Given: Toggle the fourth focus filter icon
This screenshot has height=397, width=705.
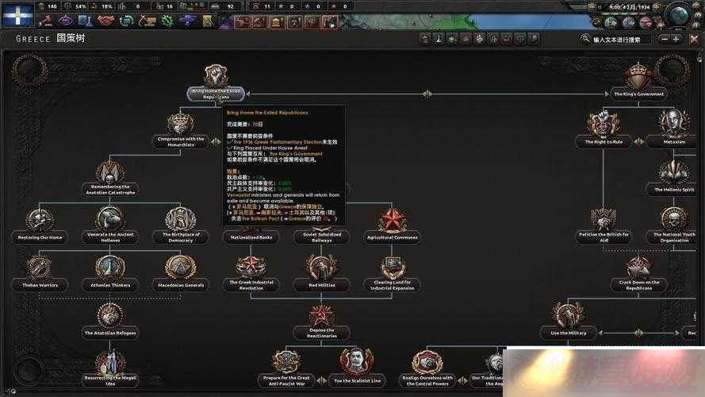Looking at the screenshot, I should click(x=466, y=39).
